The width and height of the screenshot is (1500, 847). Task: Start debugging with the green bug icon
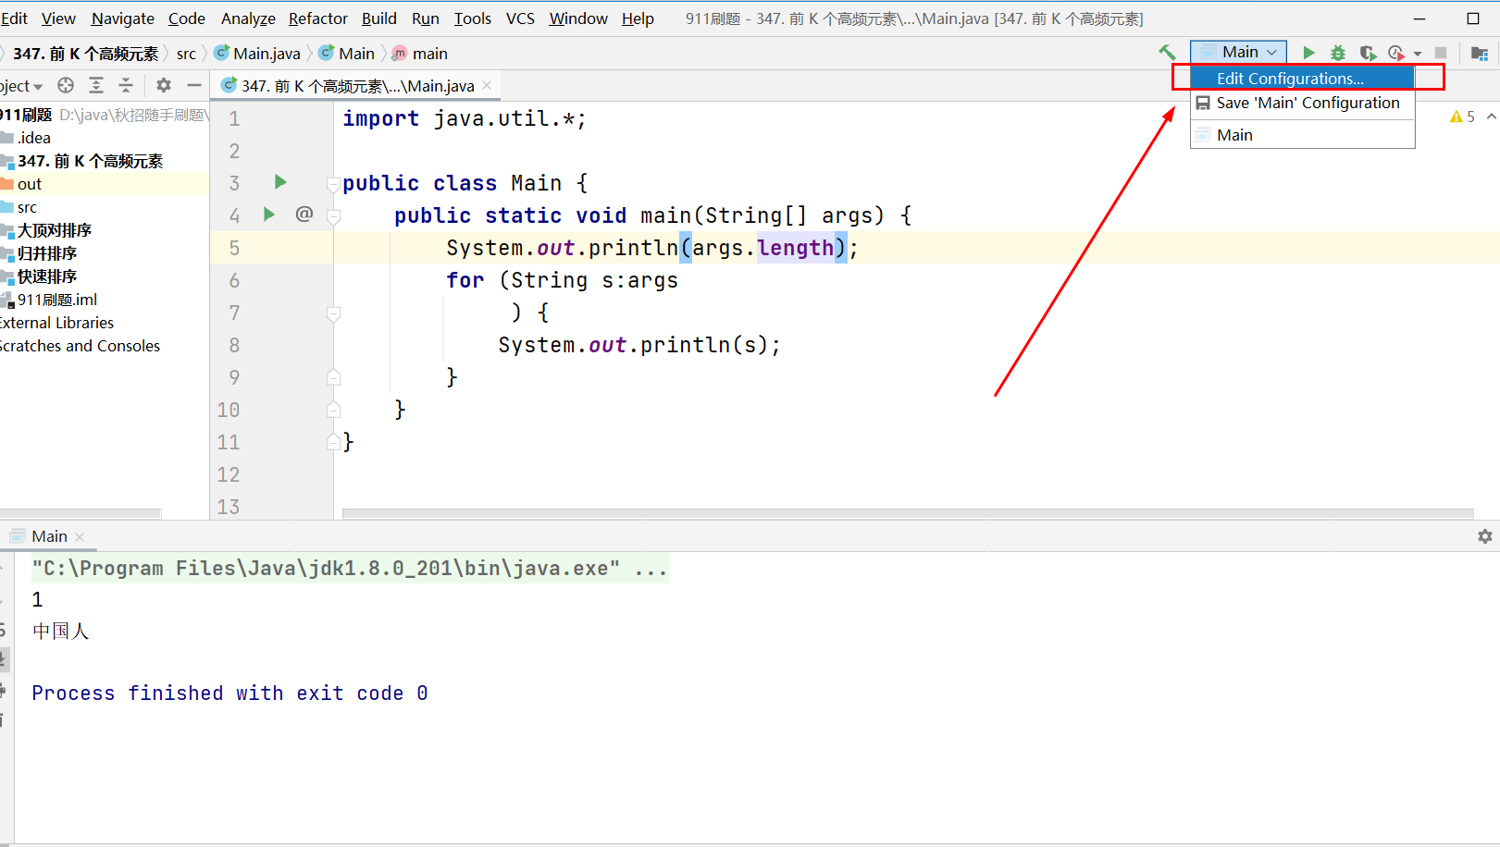coord(1338,53)
